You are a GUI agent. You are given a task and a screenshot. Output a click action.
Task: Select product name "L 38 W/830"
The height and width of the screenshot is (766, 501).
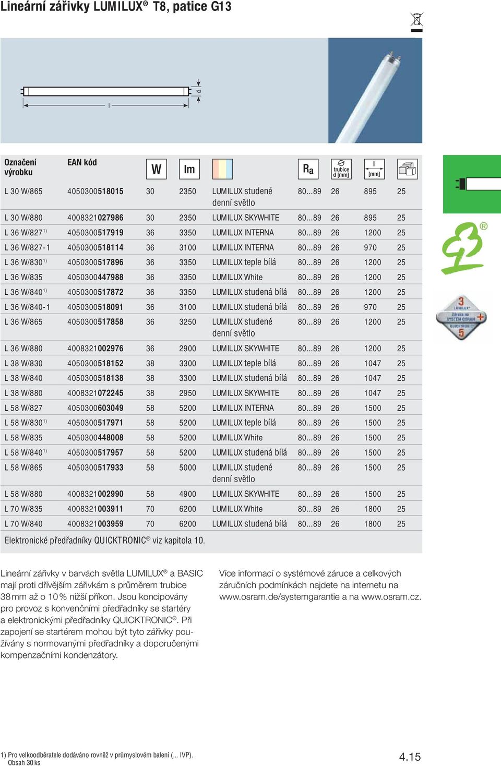(23, 363)
